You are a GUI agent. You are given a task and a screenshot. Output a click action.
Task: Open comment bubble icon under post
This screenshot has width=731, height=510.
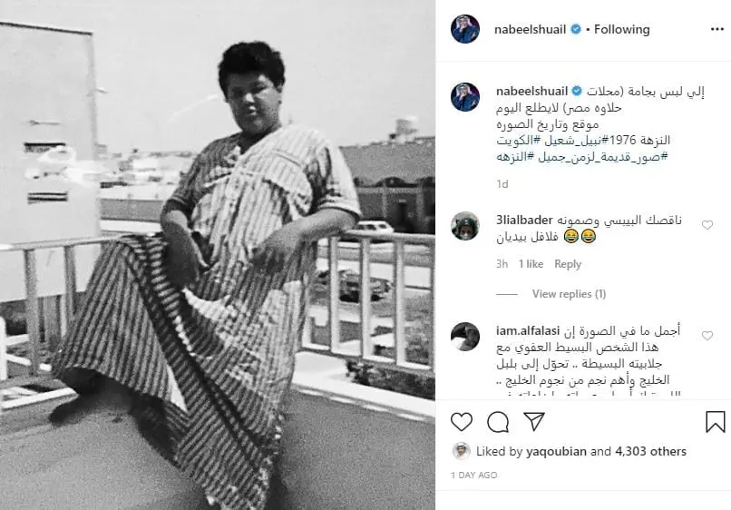coord(497,422)
